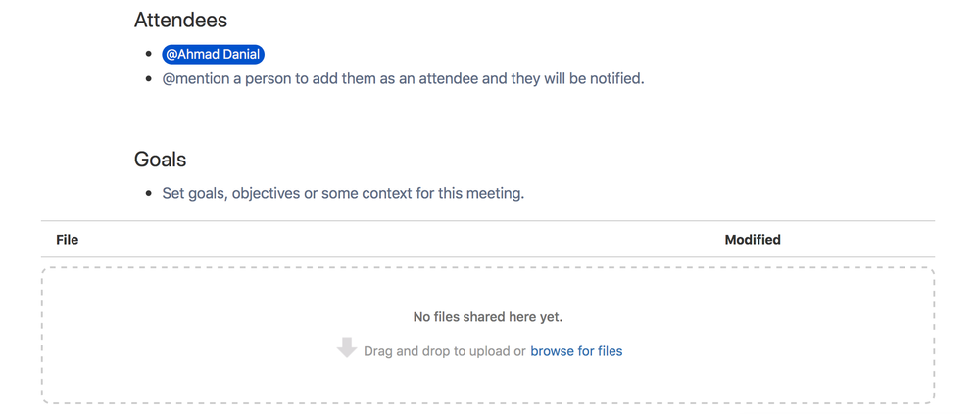
Task: Sort by the Modified column header
Action: (x=753, y=239)
